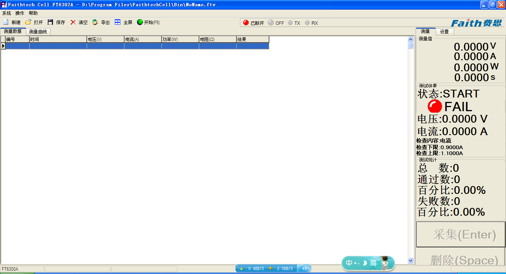The image size is (506, 274).
Task: Switch to the 测量曲线 tab
Action: 38,32
